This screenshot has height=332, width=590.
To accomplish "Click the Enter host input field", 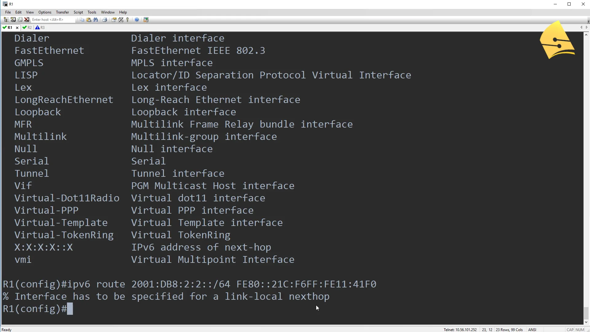I will (53, 20).
